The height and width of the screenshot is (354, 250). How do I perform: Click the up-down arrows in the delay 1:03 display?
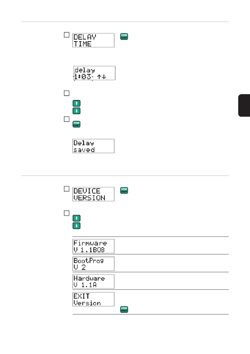(101, 77)
